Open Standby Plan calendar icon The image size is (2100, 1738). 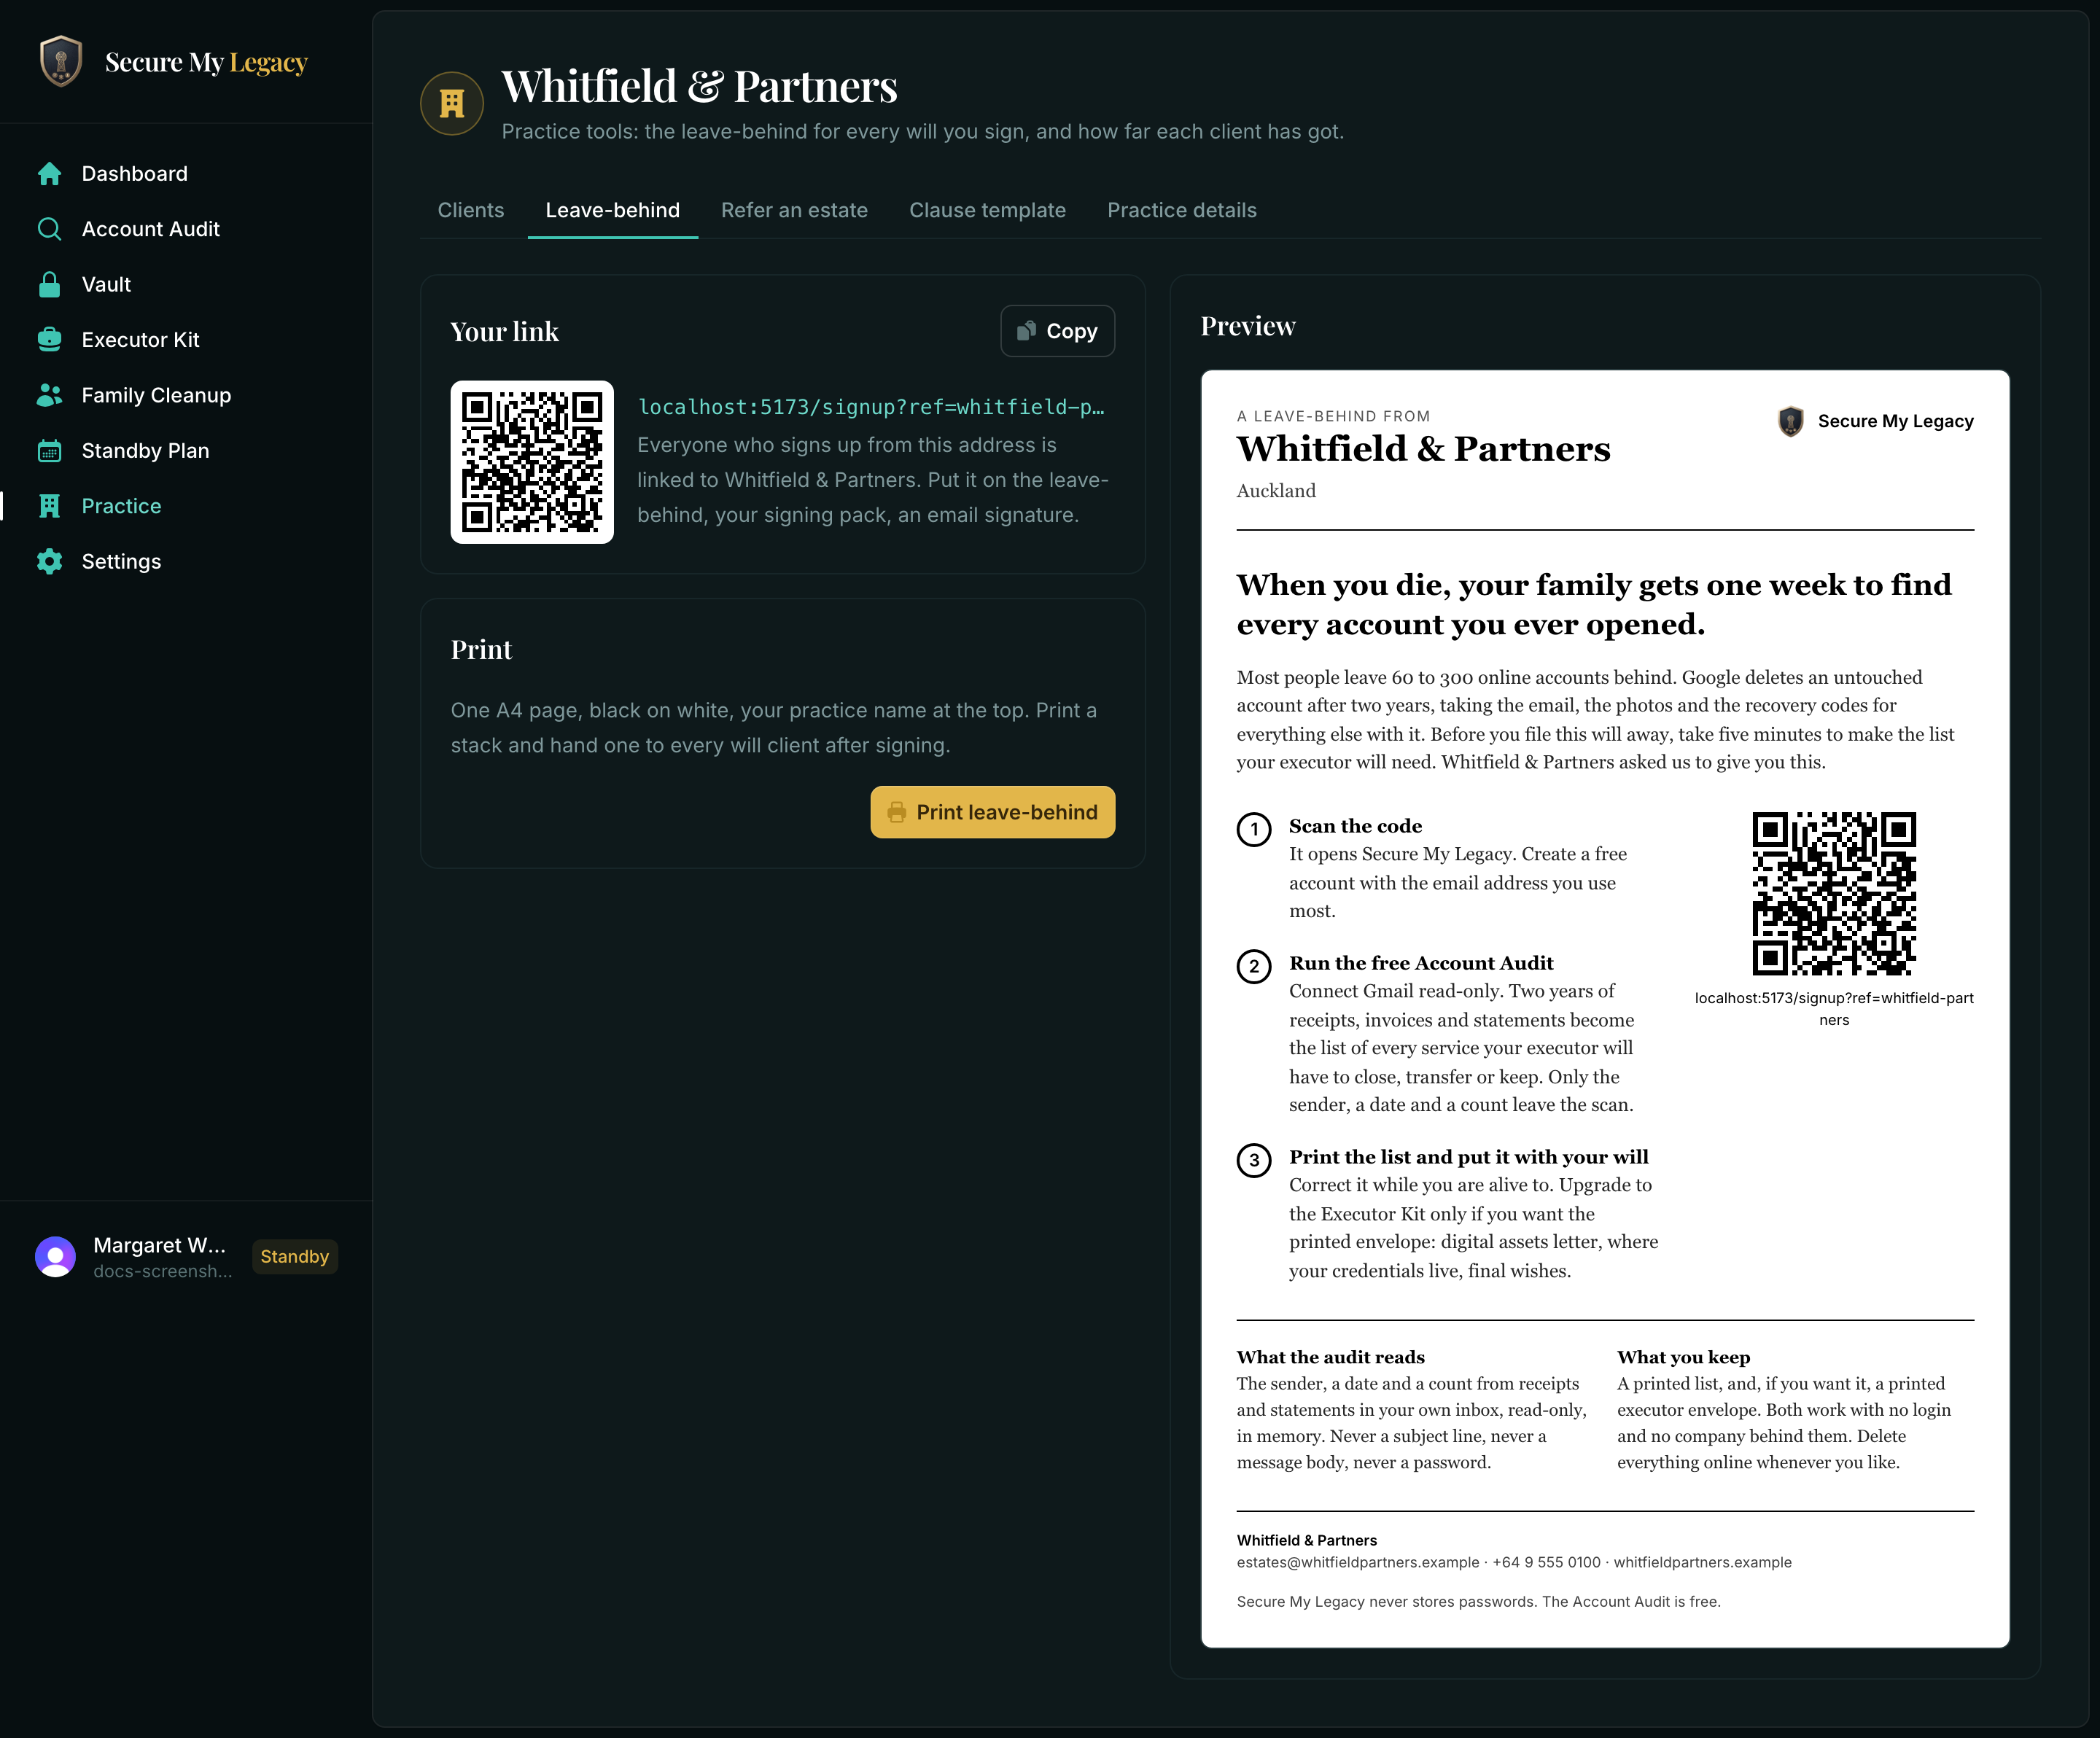pos(49,451)
